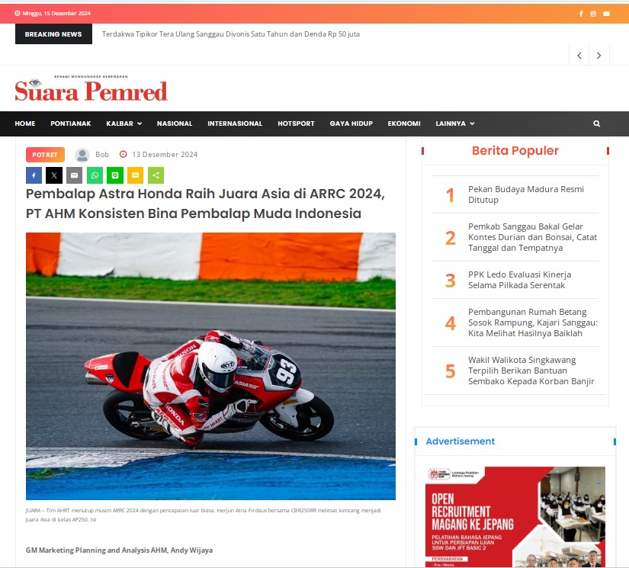
Task: Share article on X (Twitter)
Action: (x=54, y=175)
